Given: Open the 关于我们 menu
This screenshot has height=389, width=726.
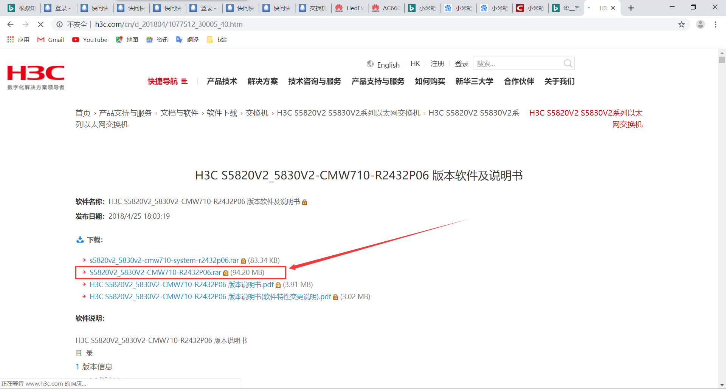Looking at the screenshot, I should pyautogui.click(x=560, y=81).
